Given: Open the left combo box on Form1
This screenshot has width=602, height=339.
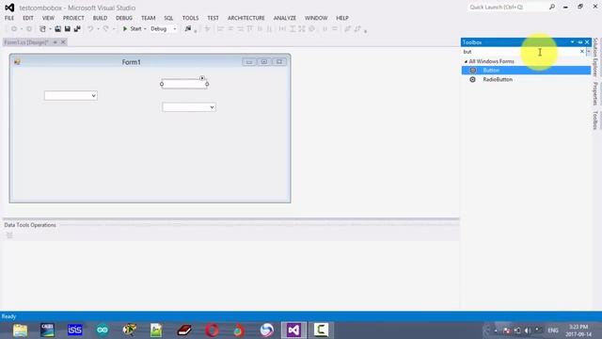Looking at the screenshot, I should (x=93, y=96).
